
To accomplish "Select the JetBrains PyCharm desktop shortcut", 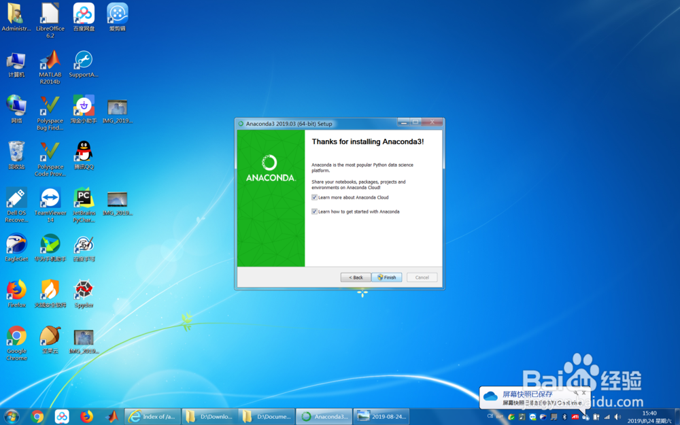I will point(84,205).
